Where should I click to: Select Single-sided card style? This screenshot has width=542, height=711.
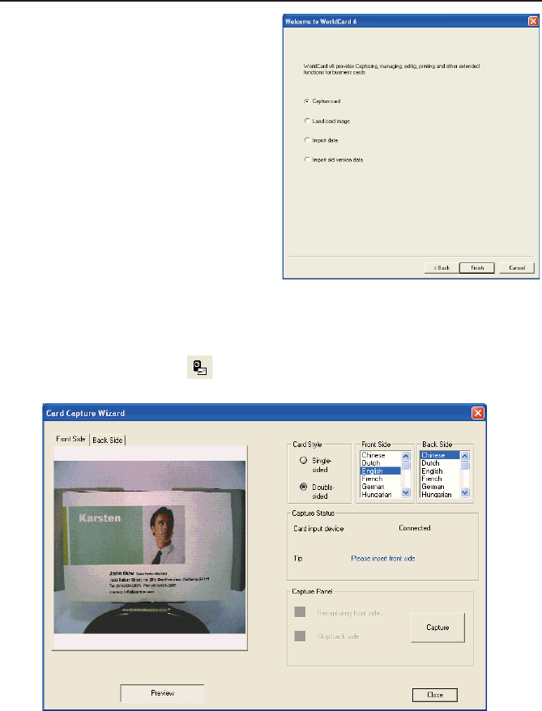click(304, 460)
